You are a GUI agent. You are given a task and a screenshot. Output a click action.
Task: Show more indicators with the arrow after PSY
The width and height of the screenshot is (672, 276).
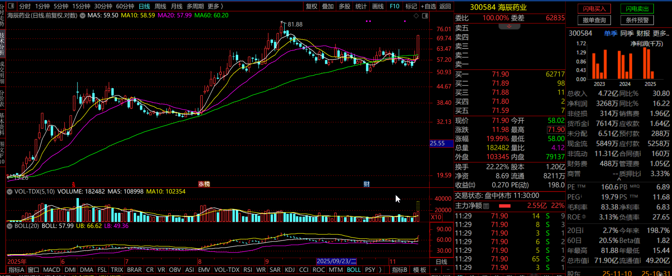(380, 270)
